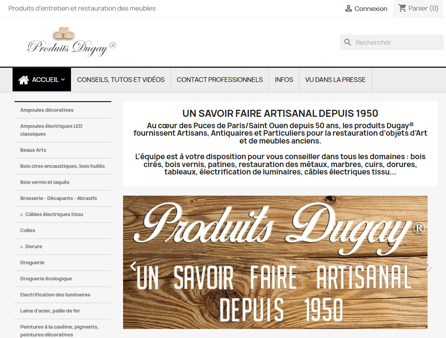Go to previous slide in banner carousel

click(133, 267)
